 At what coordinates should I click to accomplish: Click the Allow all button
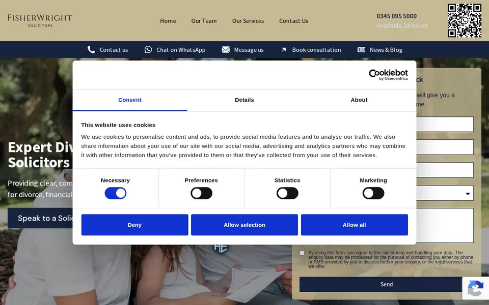click(x=355, y=225)
